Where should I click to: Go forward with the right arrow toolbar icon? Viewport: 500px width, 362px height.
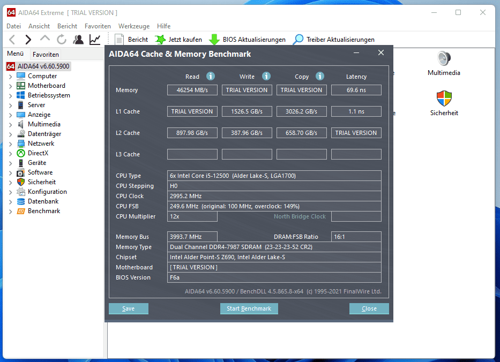click(x=28, y=40)
